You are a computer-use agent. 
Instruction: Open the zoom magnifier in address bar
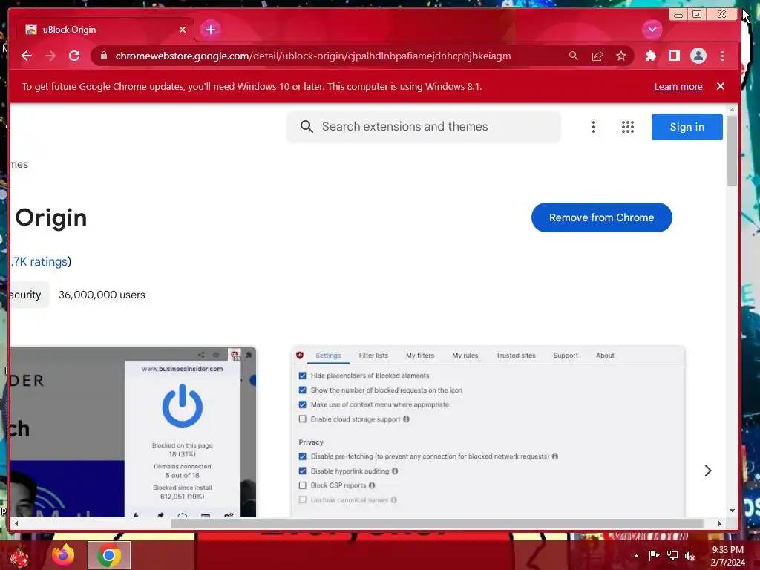pos(574,56)
